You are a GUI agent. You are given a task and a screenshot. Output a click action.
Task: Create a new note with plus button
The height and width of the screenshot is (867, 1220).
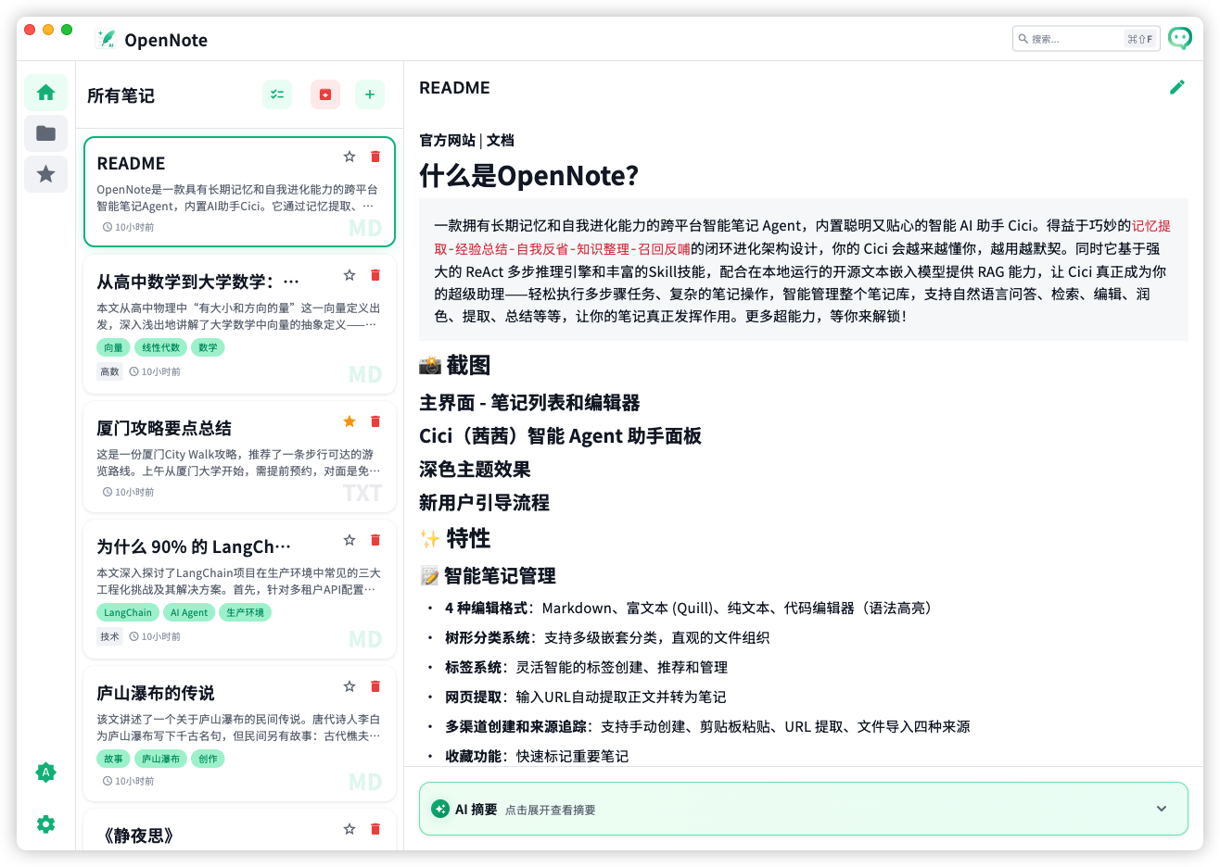pyautogui.click(x=370, y=94)
